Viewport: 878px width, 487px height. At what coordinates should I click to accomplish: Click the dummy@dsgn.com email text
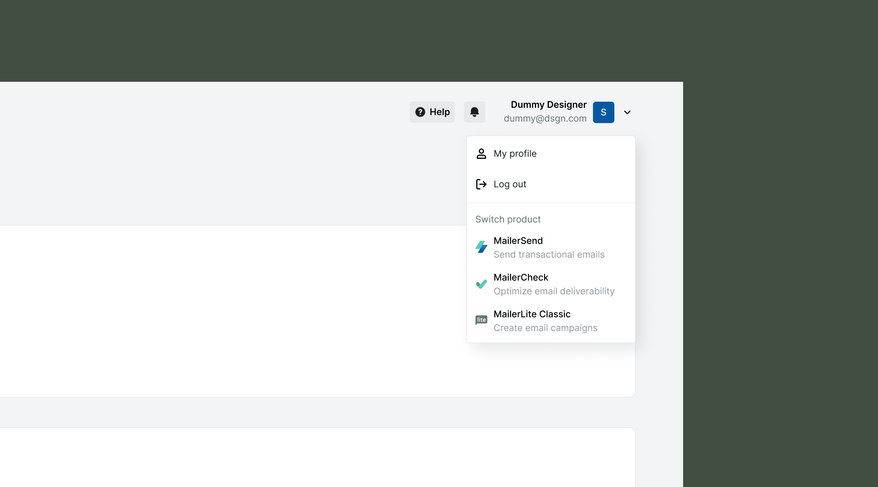[x=545, y=119]
